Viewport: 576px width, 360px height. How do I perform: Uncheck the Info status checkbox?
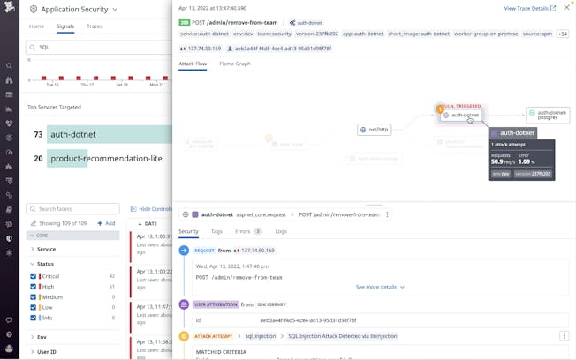pos(33,318)
